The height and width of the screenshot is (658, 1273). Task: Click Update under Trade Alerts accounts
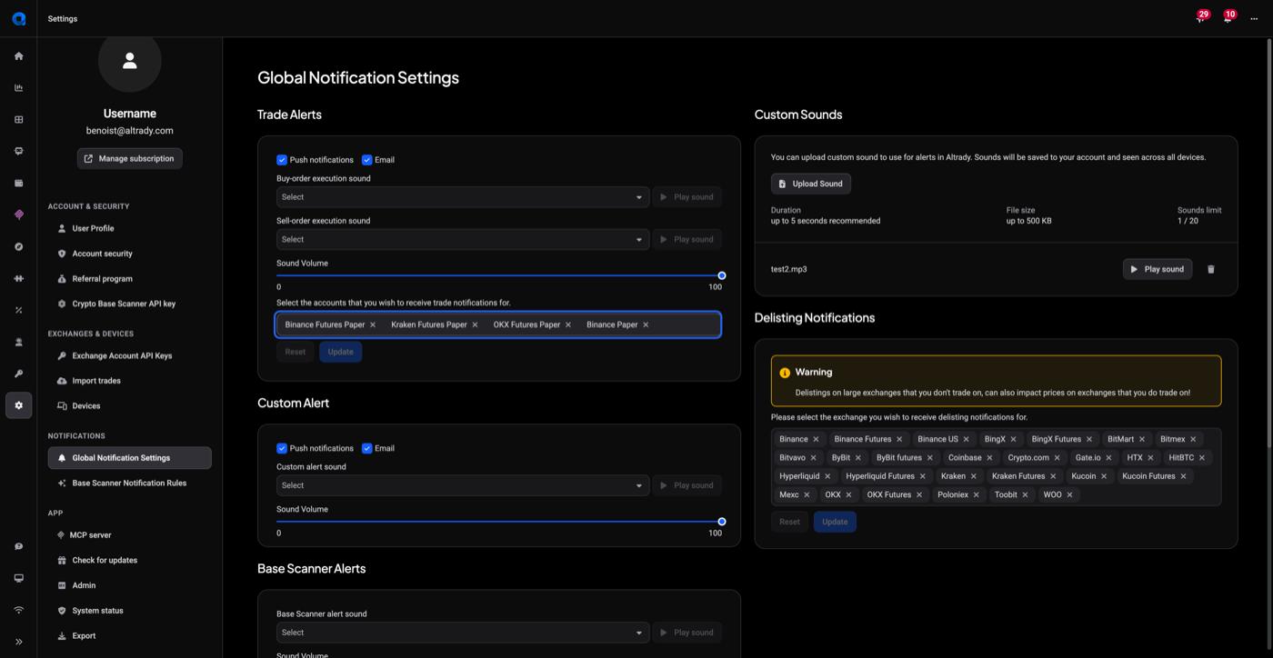coord(340,352)
